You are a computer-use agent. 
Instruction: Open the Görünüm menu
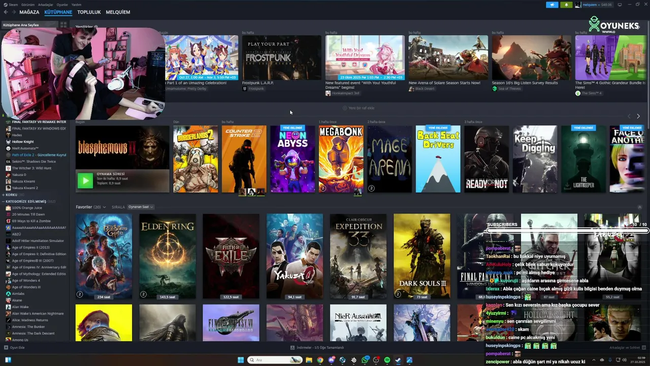tap(28, 5)
